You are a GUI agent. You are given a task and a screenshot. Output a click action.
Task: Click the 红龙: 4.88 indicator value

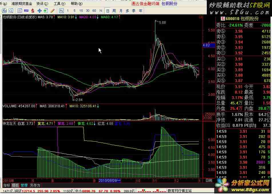[106, 124]
